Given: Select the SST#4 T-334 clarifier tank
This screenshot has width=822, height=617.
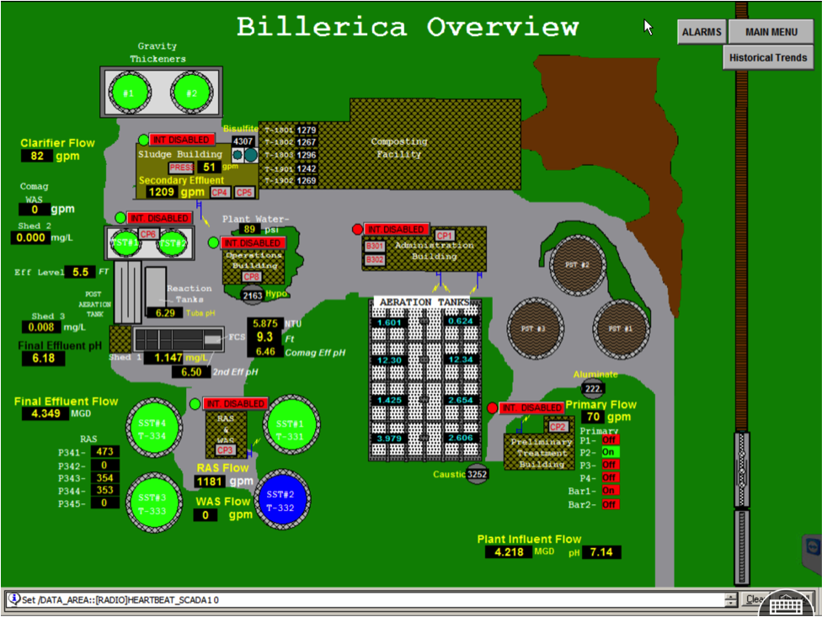Looking at the screenshot, I should point(155,428).
